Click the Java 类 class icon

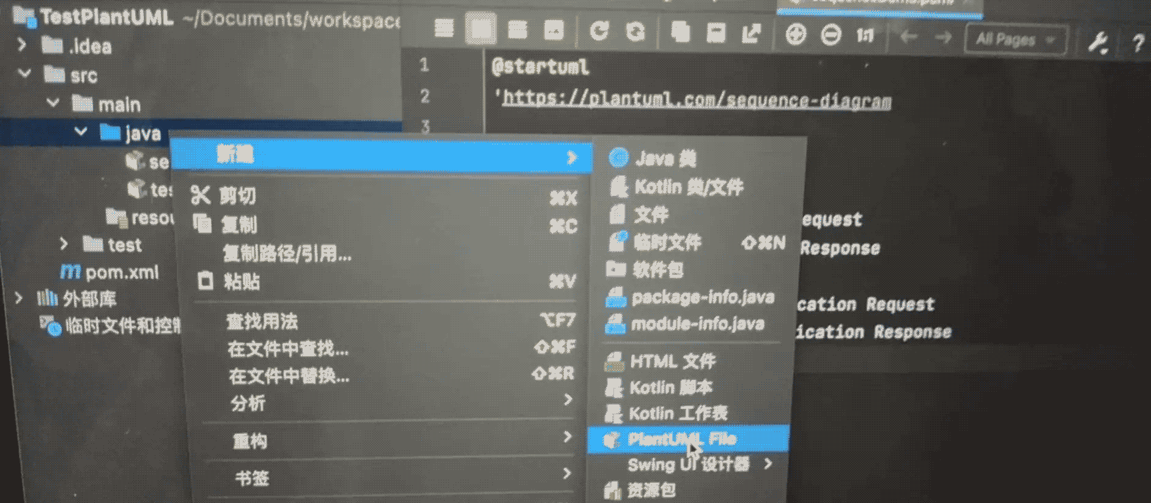click(x=619, y=158)
